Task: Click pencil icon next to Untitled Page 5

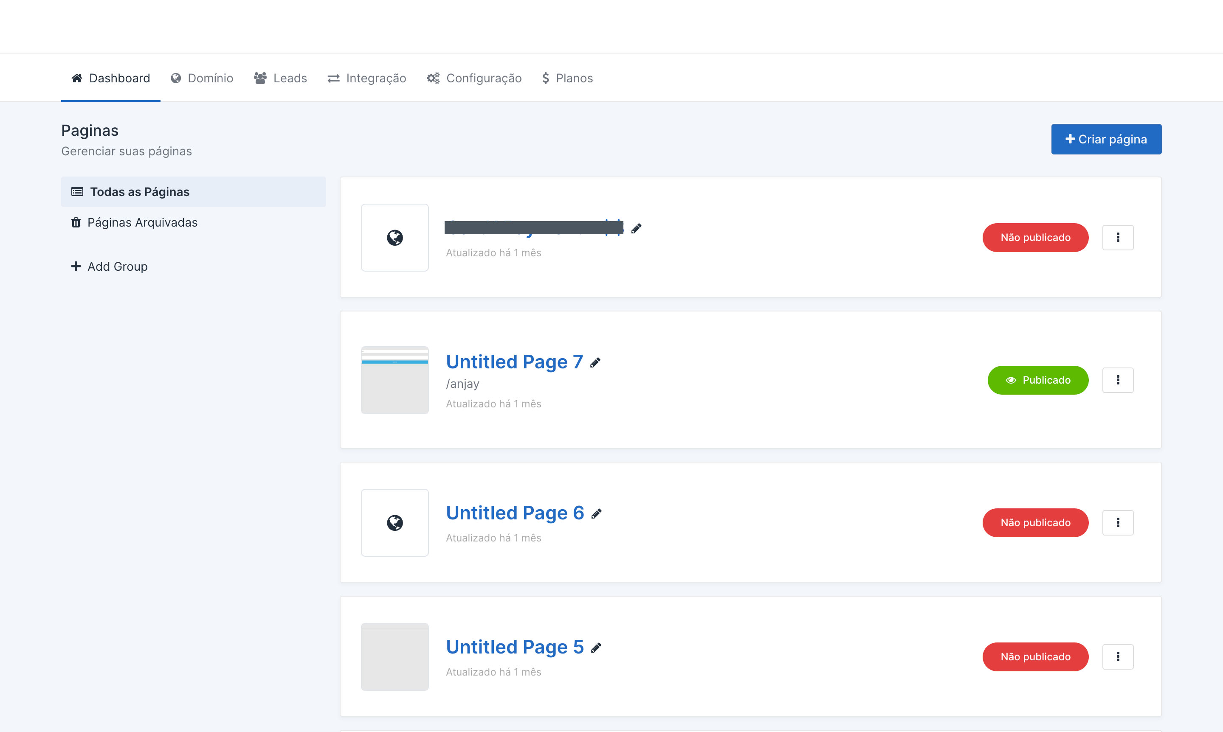Action: pos(596,648)
